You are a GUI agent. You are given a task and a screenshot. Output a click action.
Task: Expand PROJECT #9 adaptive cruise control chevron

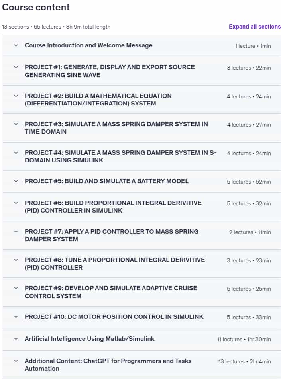(16, 288)
